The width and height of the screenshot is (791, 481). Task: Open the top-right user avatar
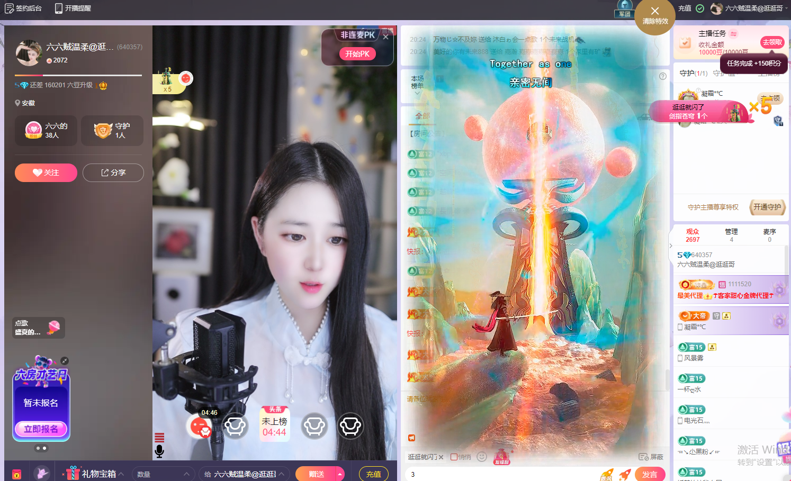point(716,8)
